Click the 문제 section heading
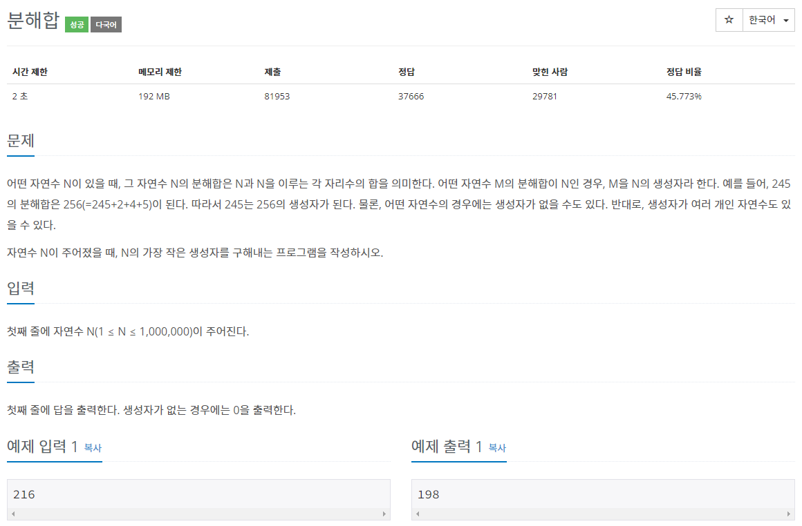This screenshot has width=802, height=526. (x=21, y=140)
